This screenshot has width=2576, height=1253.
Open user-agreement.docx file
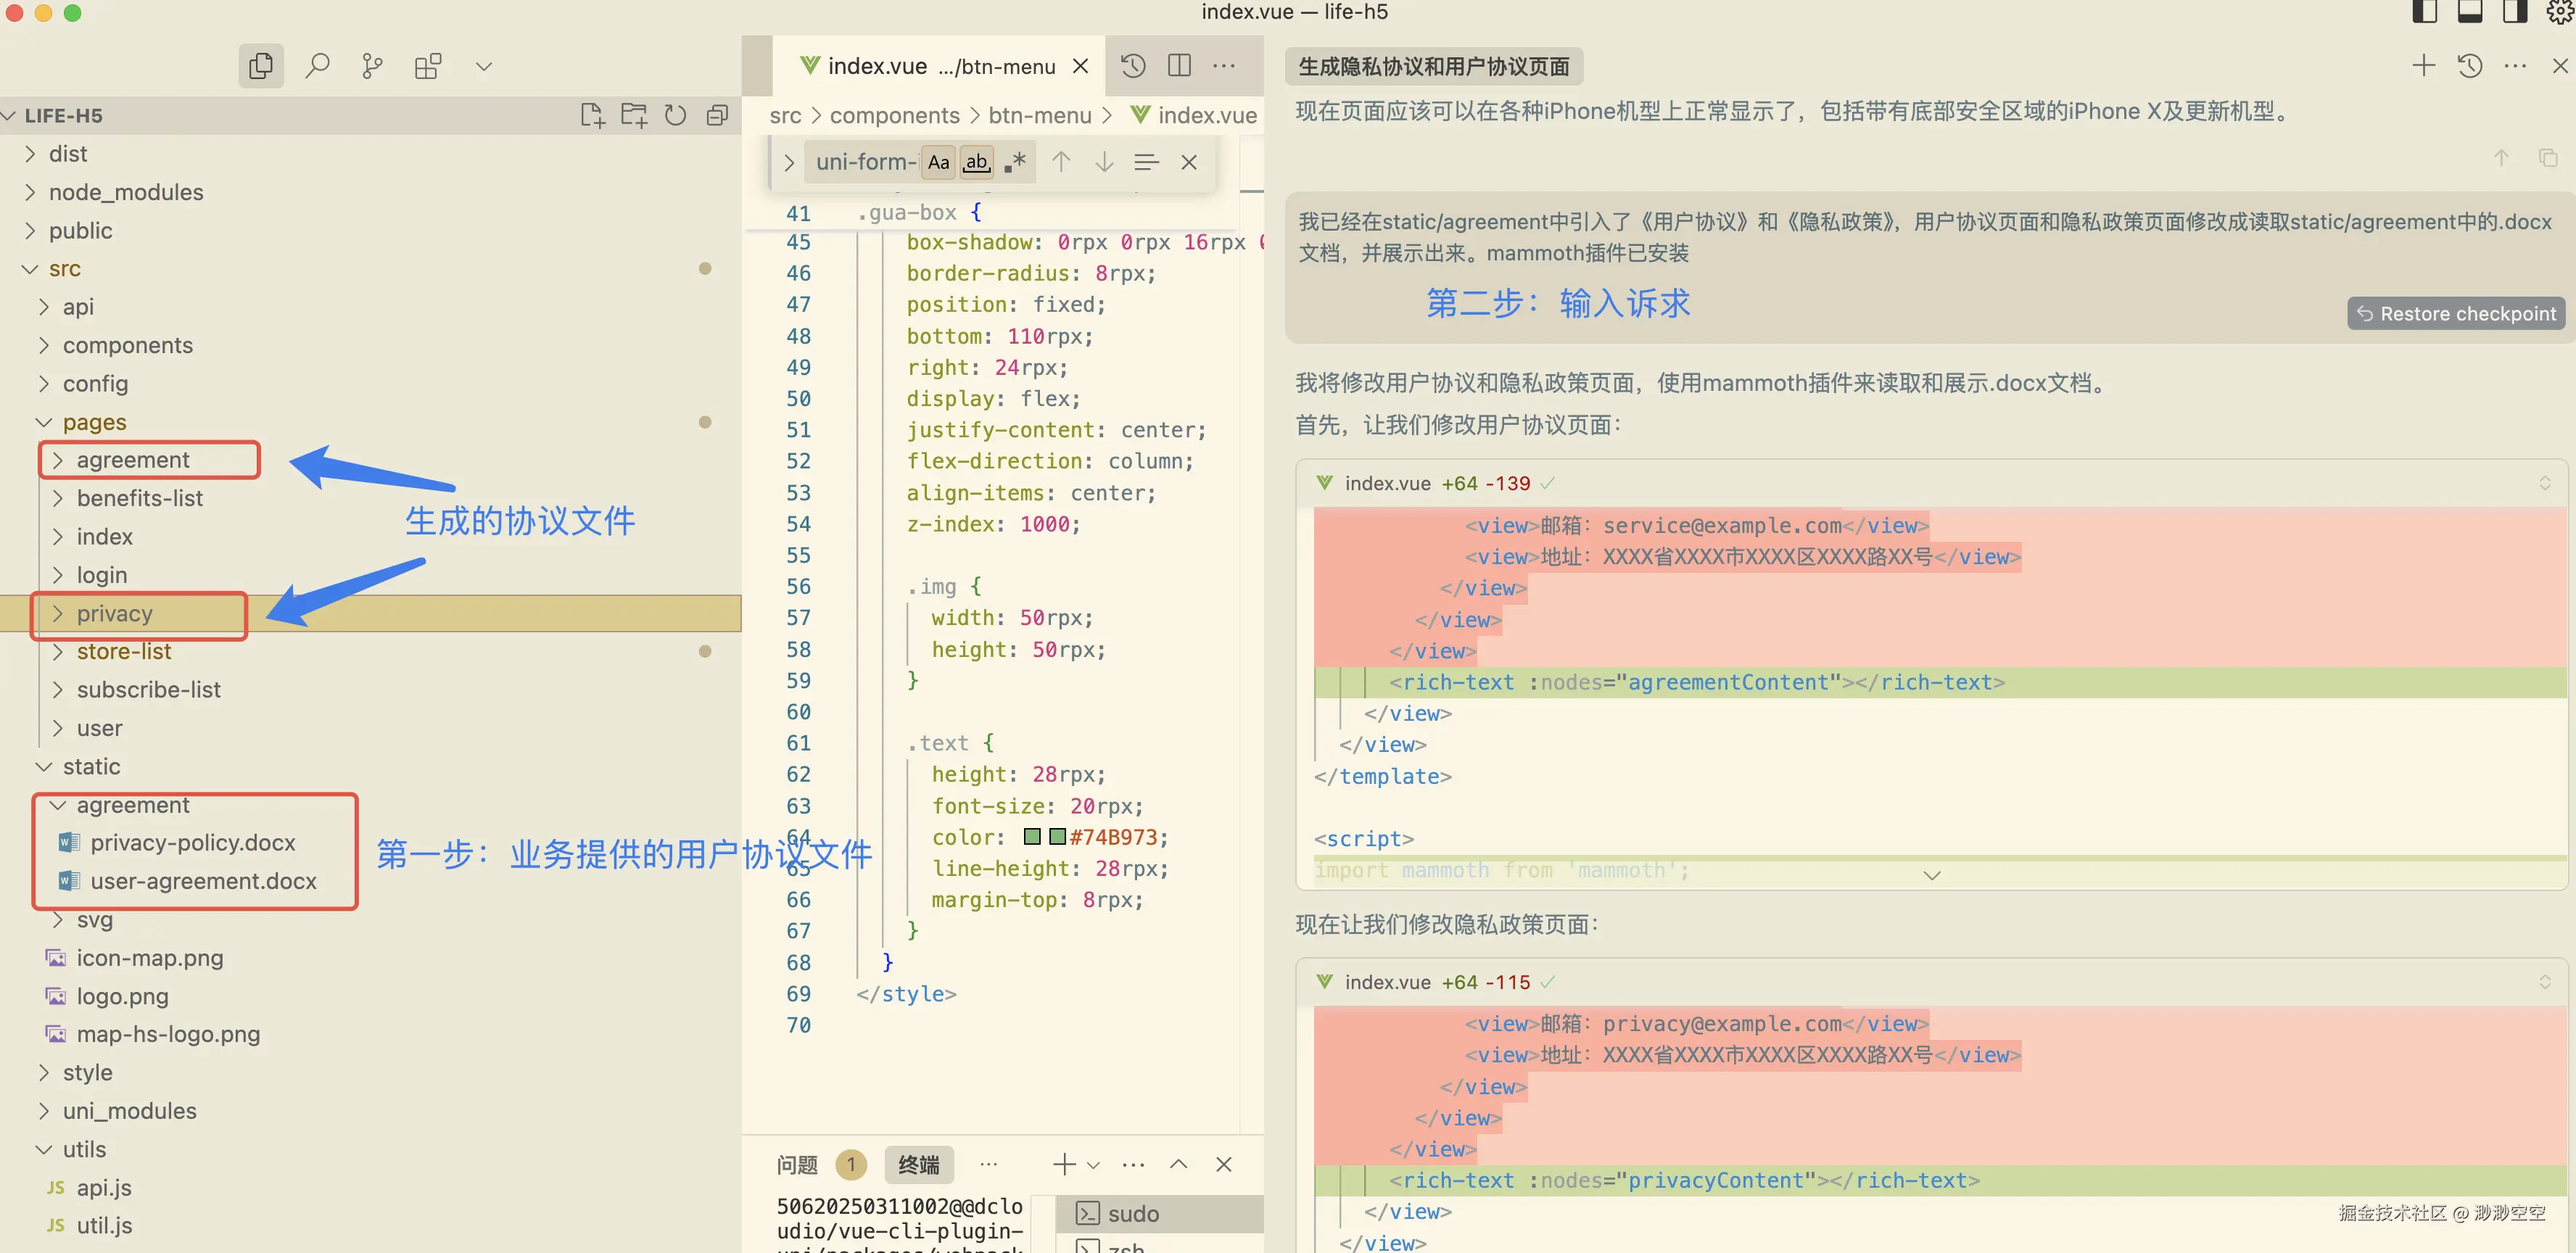point(203,881)
